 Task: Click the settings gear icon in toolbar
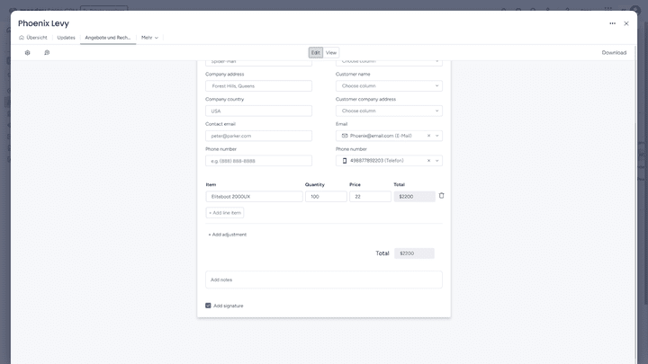(27, 53)
